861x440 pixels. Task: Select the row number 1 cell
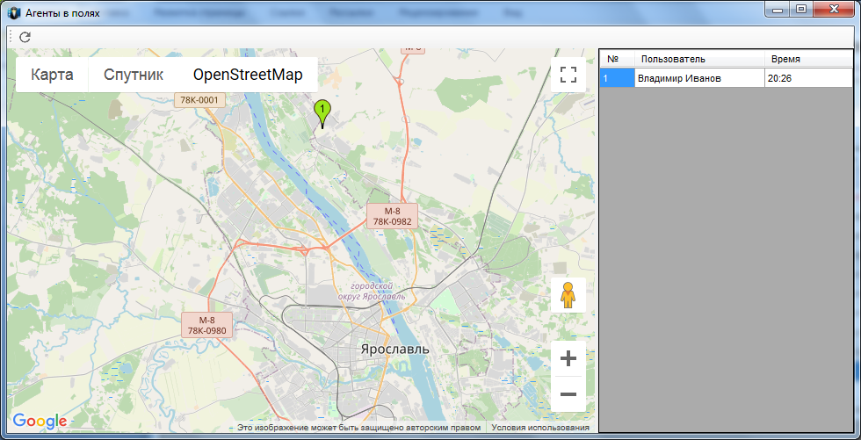click(617, 78)
